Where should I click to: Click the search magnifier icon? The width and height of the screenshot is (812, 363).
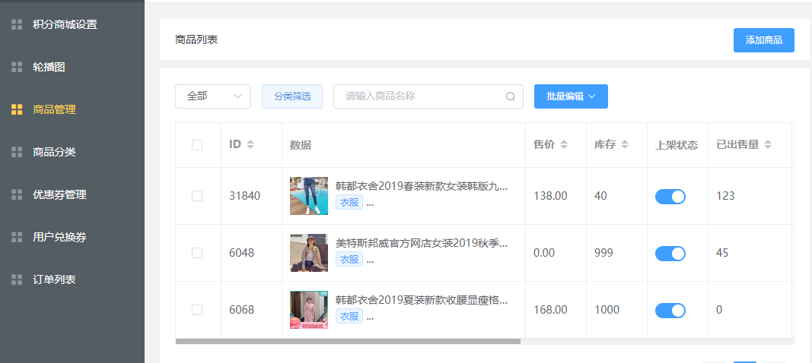click(511, 96)
